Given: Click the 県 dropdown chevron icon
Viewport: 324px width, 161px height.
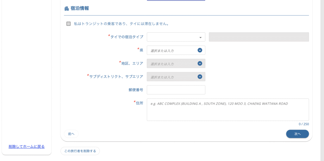Looking at the screenshot, I should [x=200, y=50].
